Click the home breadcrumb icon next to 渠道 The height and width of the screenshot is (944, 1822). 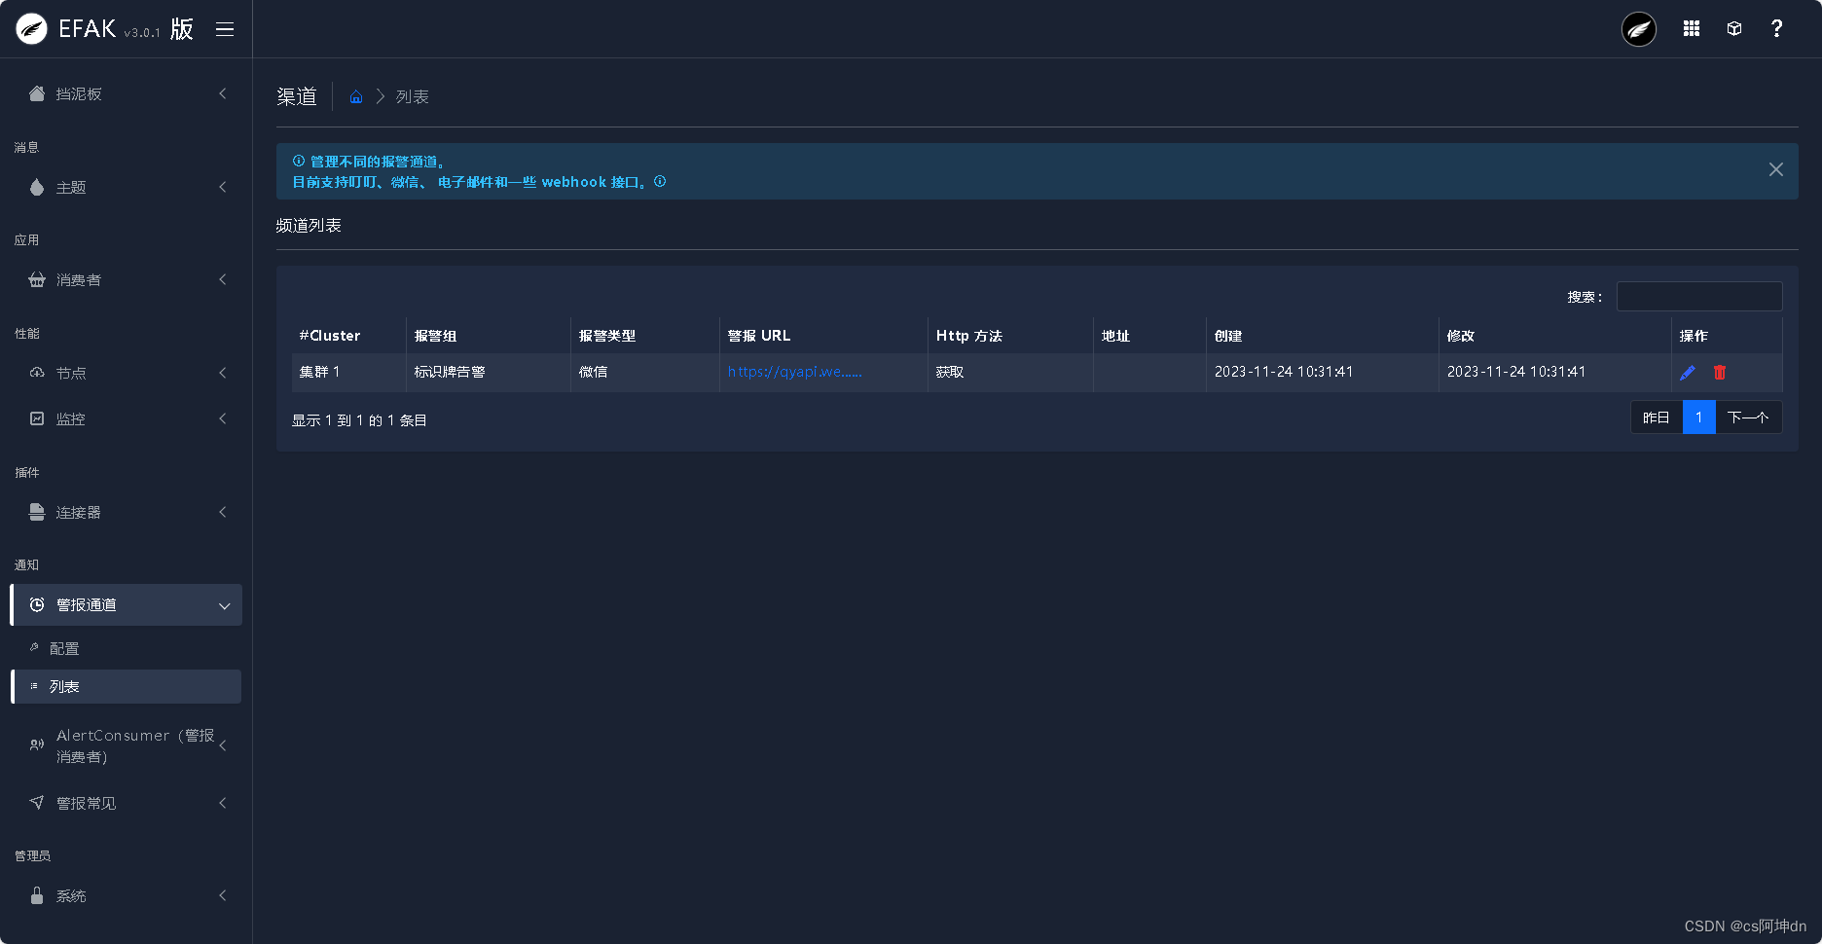coord(356,96)
